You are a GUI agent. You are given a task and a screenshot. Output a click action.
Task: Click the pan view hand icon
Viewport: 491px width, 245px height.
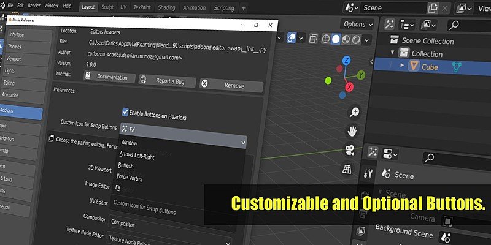tap(352, 131)
